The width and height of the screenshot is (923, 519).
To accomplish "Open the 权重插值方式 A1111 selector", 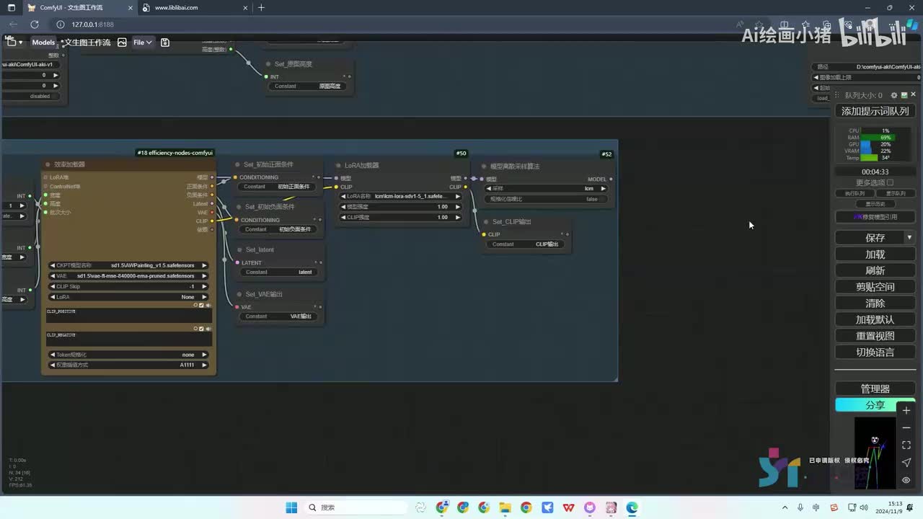I will pyautogui.click(x=128, y=365).
